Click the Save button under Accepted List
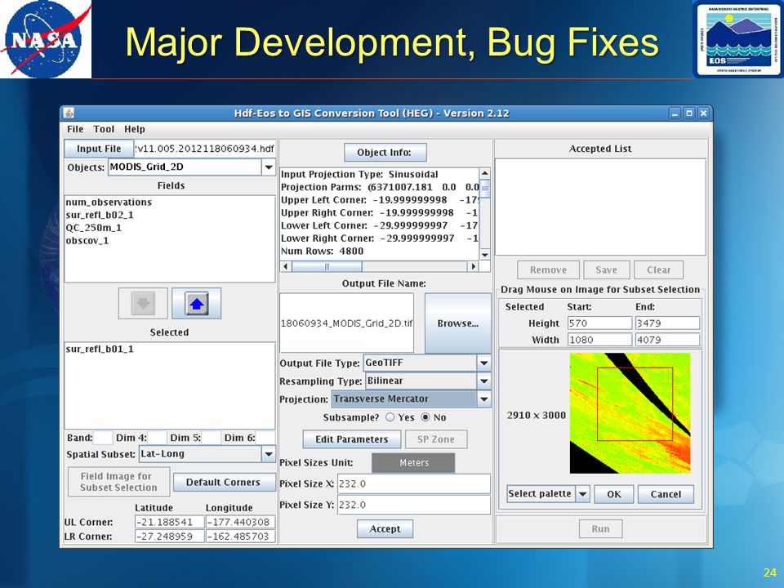Screen dimensions: 784x588 point(606,270)
